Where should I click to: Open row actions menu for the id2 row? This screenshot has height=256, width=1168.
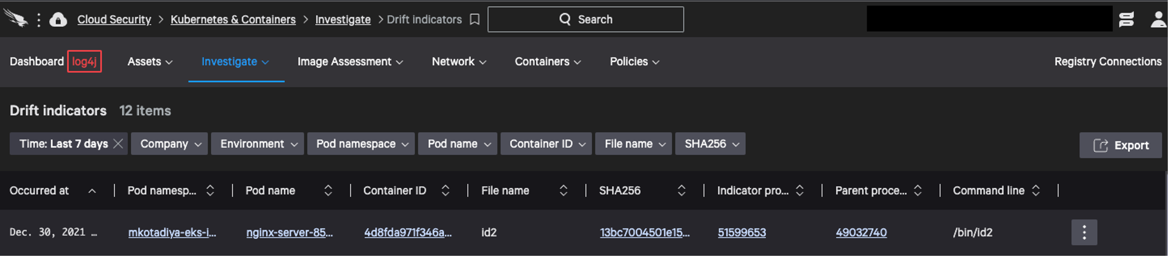[x=1084, y=233]
